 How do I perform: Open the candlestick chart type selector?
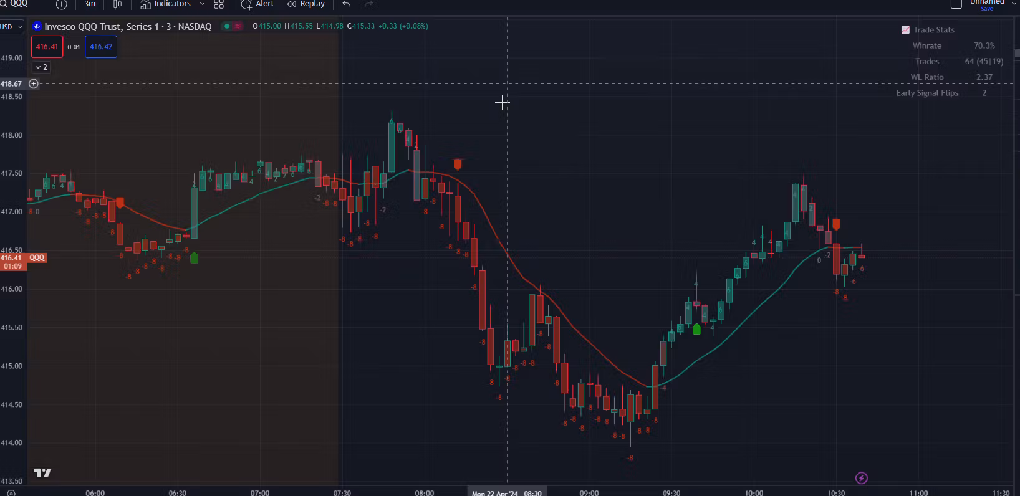click(117, 4)
